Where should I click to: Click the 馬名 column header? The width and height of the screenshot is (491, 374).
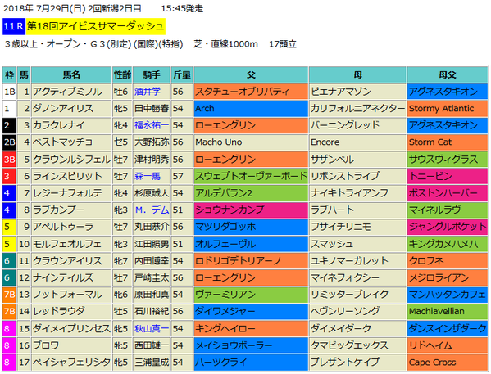(x=71, y=74)
